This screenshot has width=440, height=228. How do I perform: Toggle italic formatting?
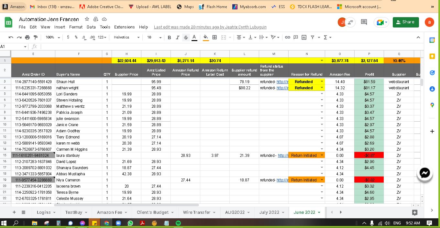[x=177, y=38]
